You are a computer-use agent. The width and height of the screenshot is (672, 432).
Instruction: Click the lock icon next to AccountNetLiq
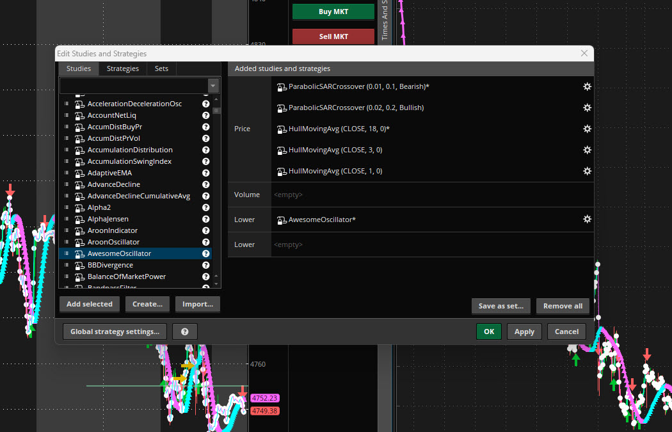80,115
